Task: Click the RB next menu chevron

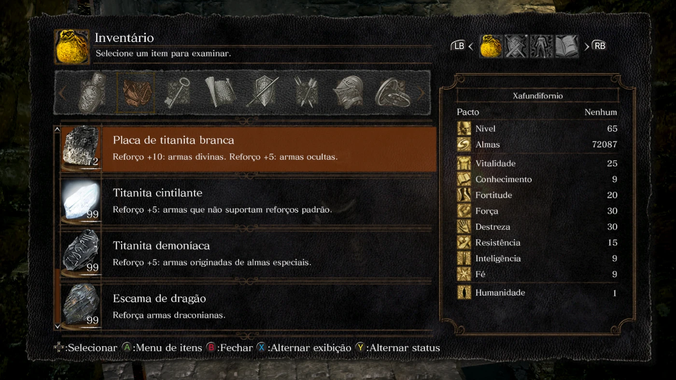Action: [587, 47]
